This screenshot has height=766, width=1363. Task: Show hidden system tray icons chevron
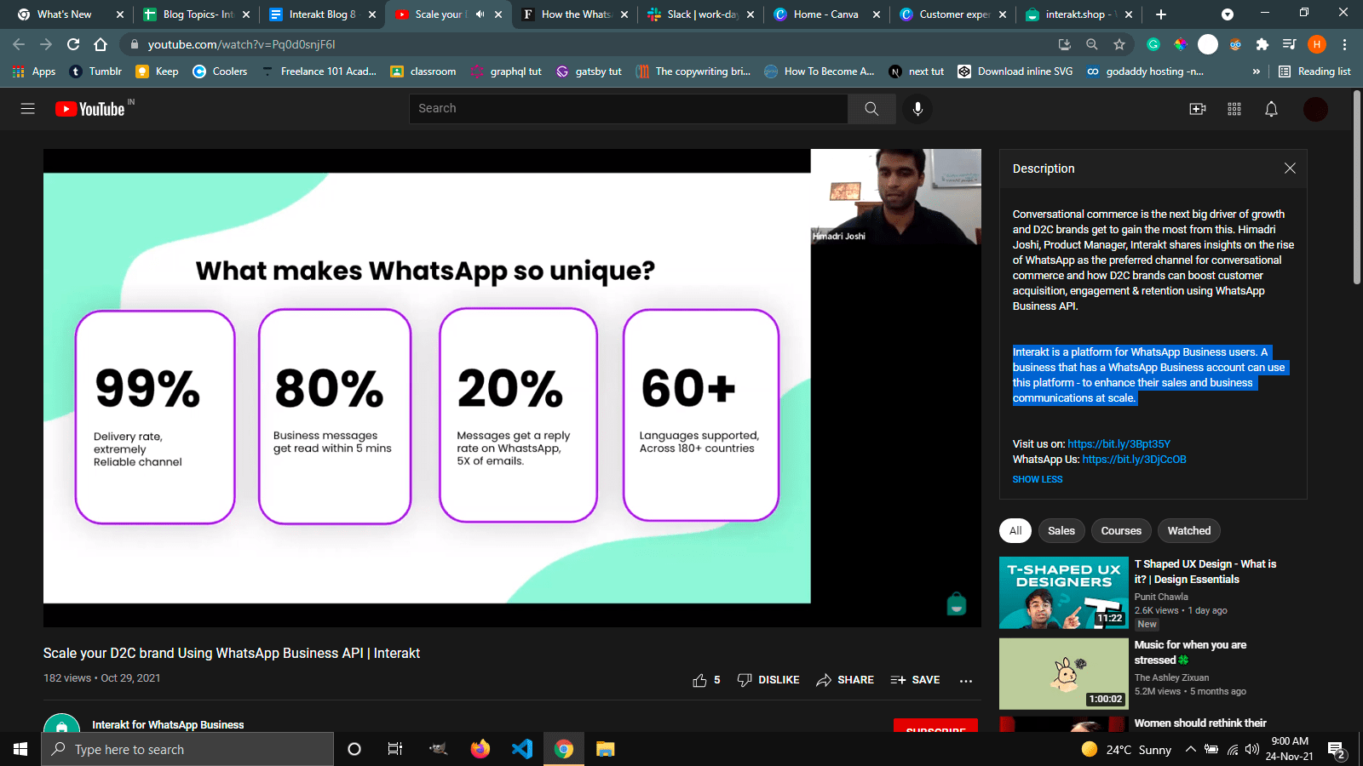1190,749
